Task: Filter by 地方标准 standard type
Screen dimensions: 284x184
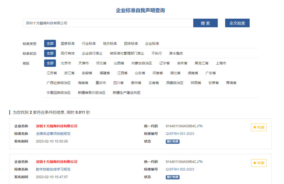Action: tap(110, 43)
